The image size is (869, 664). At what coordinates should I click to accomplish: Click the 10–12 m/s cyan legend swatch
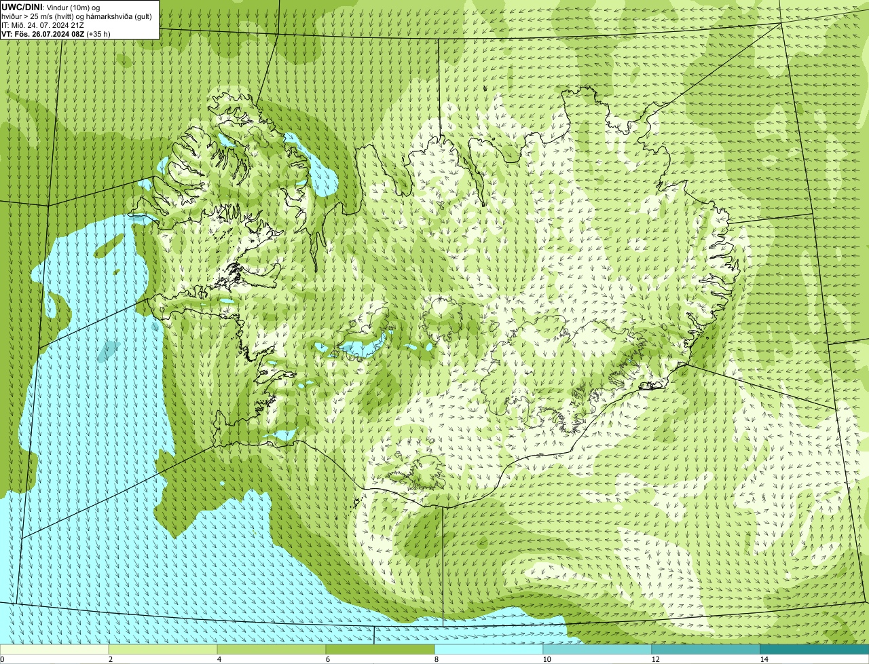[x=597, y=649]
